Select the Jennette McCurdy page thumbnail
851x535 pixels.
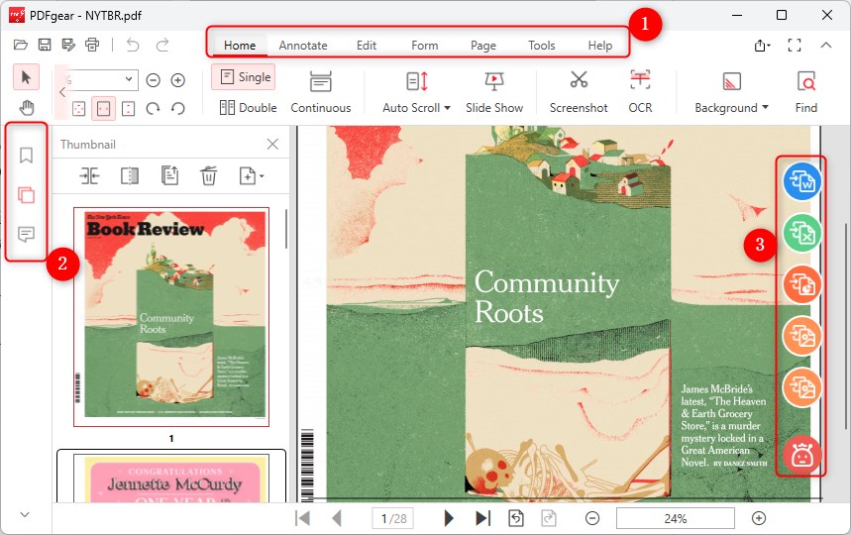point(171,478)
